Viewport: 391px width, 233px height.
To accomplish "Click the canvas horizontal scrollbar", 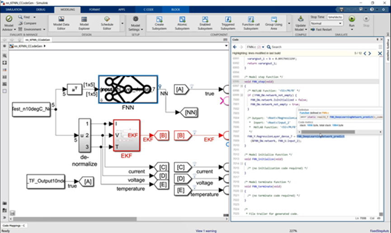I will tap(75, 219).
